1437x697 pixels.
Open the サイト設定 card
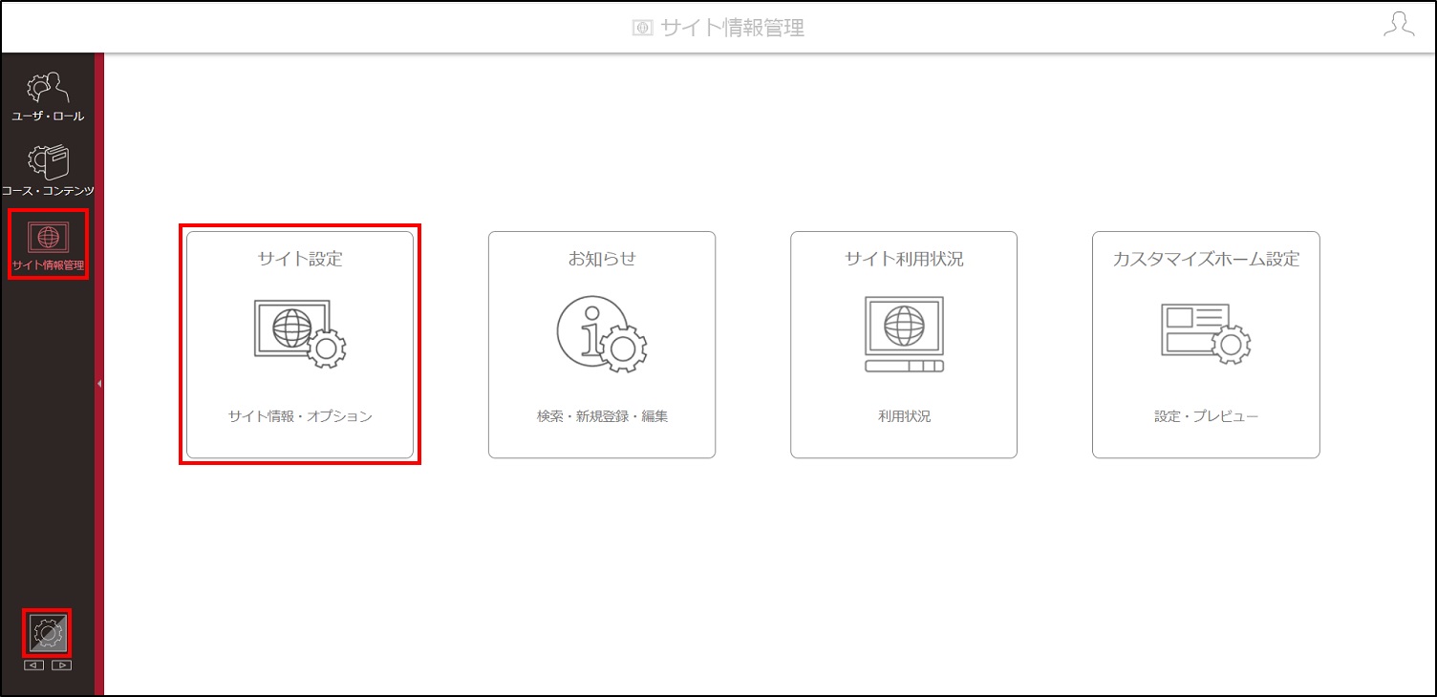point(300,345)
